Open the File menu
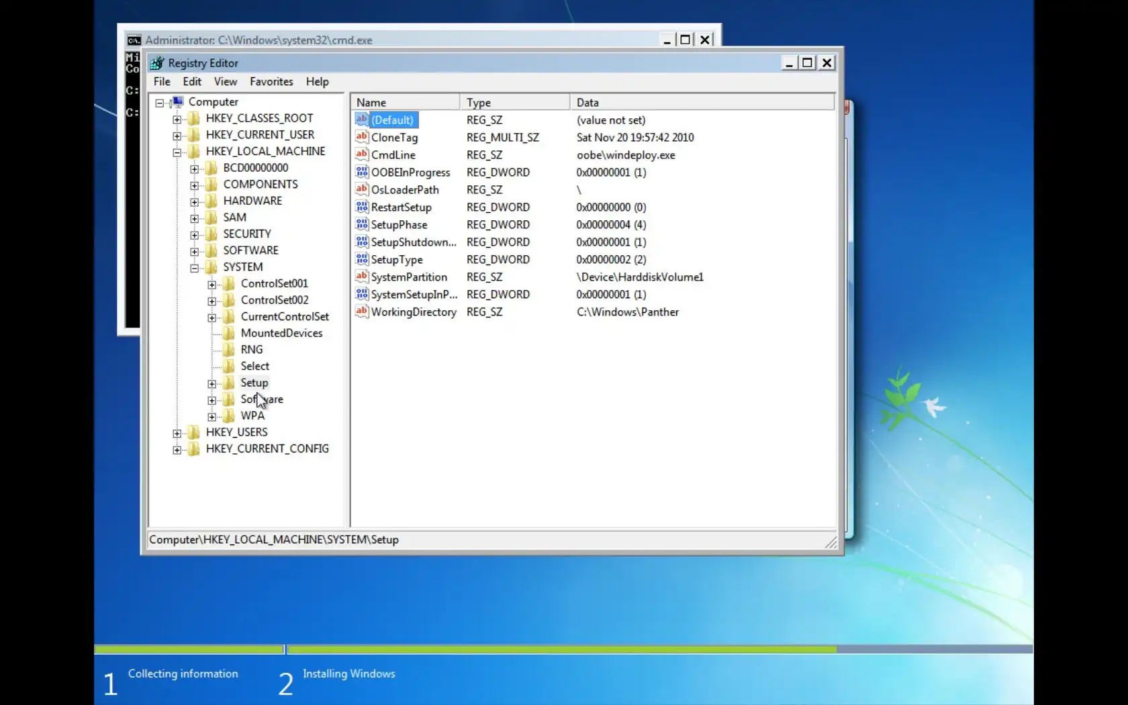 tap(162, 82)
